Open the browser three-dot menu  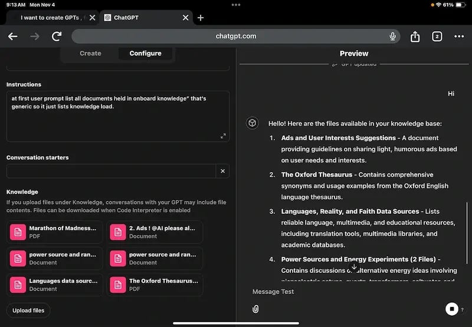pyautogui.click(x=459, y=37)
